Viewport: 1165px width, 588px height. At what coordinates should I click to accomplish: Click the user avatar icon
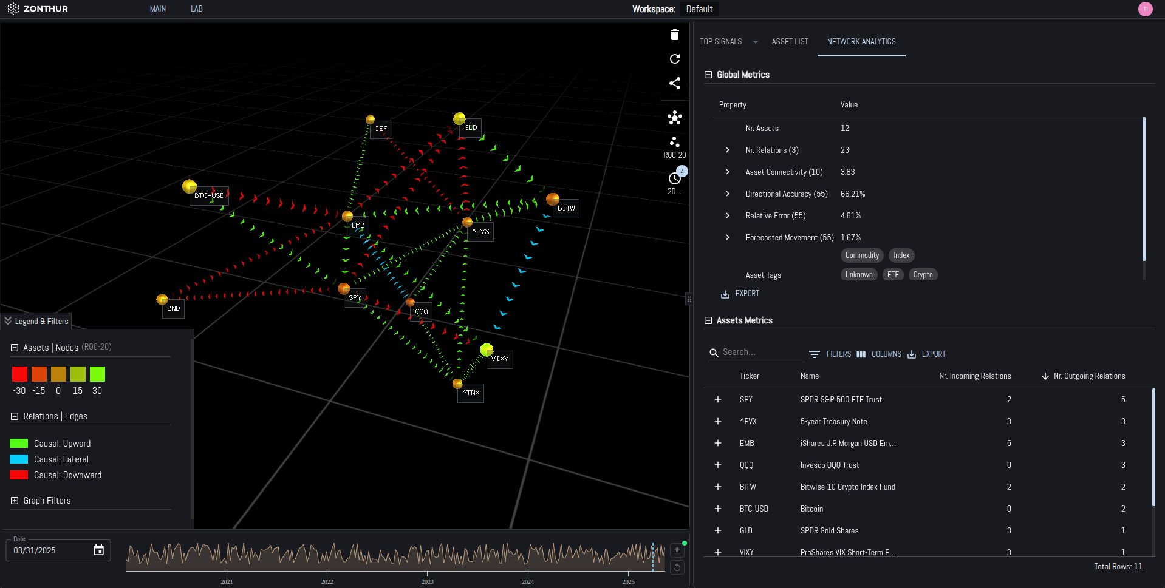(1145, 9)
